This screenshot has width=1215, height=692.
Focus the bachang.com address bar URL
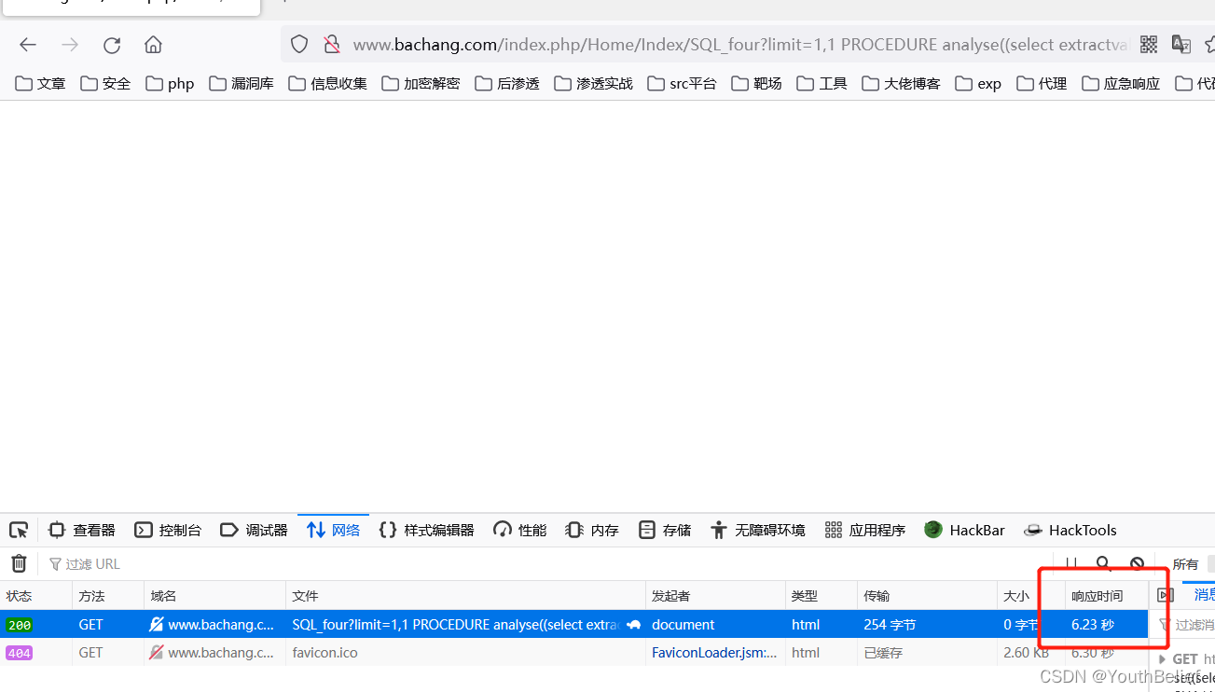741,45
